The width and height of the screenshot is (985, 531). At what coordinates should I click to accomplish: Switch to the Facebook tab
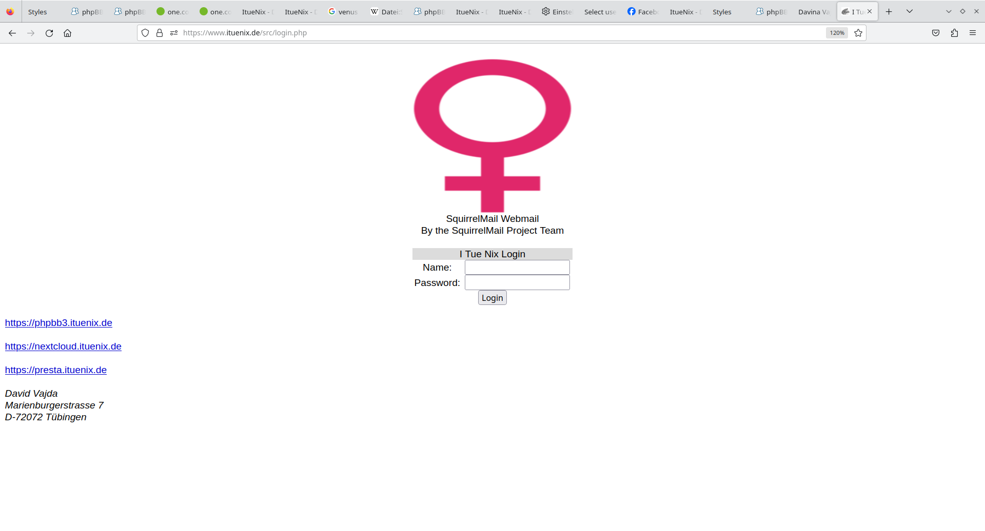tap(643, 12)
